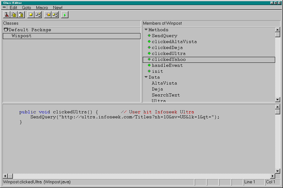Click the green Run play button
The width and height of the screenshot is (283, 188).
click(65, 15)
